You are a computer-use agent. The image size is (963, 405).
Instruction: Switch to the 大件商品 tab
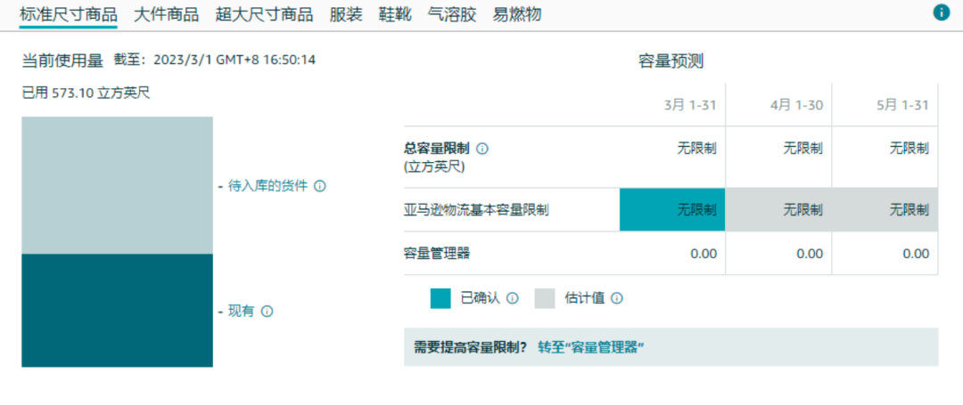coord(166,14)
